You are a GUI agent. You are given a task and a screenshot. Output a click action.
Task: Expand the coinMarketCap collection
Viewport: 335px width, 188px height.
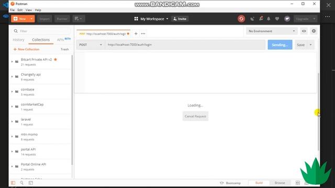[x=12, y=107]
